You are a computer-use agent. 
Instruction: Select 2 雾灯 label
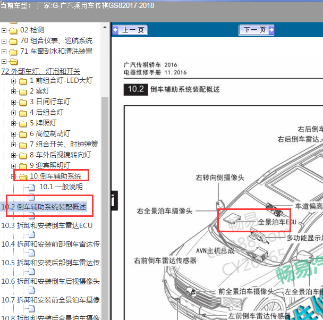(x=40, y=91)
